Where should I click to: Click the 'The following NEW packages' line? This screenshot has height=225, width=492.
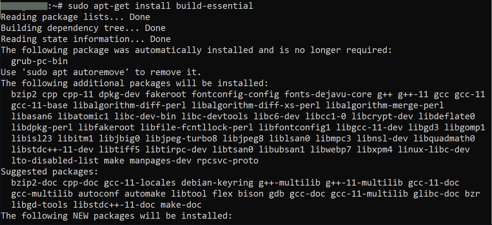116,216
